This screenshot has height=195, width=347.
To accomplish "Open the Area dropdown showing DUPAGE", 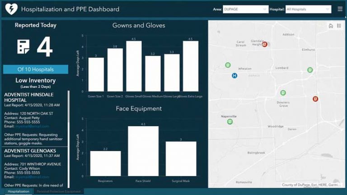I will coord(245,9).
